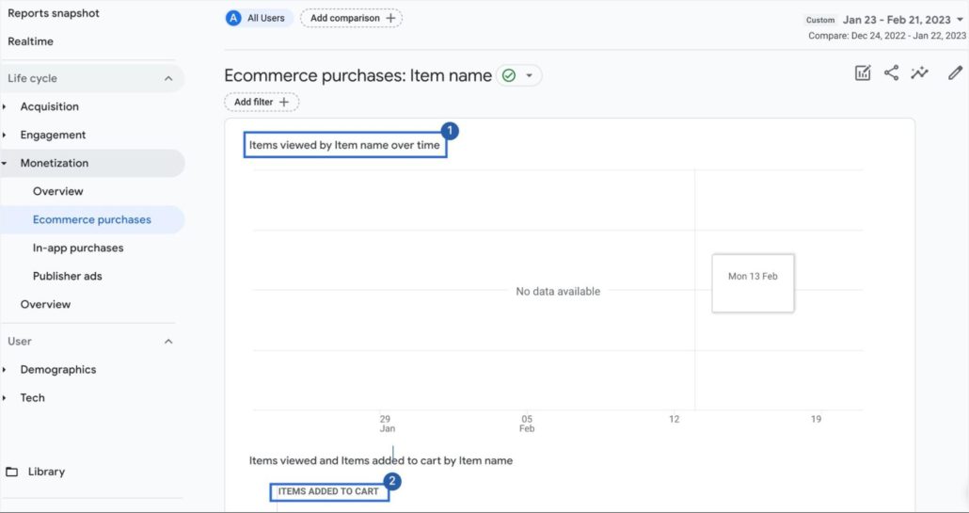
Task: Click the Ecommerce purchases: Item name heading
Action: pyautogui.click(x=357, y=75)
